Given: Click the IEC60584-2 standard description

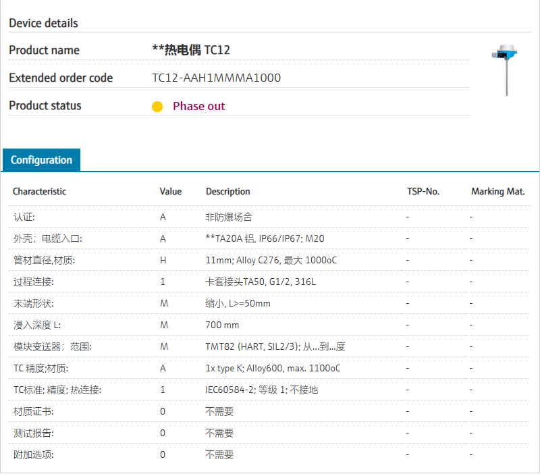Looking at the screenshot, I should tap(261, 390).
